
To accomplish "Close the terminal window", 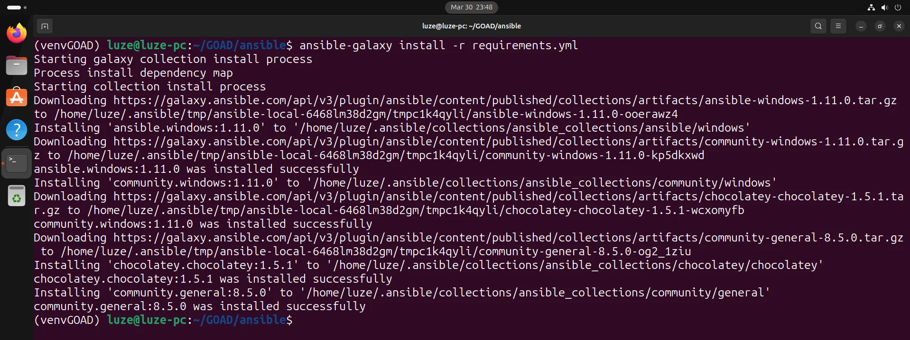I will pos(899,26).
